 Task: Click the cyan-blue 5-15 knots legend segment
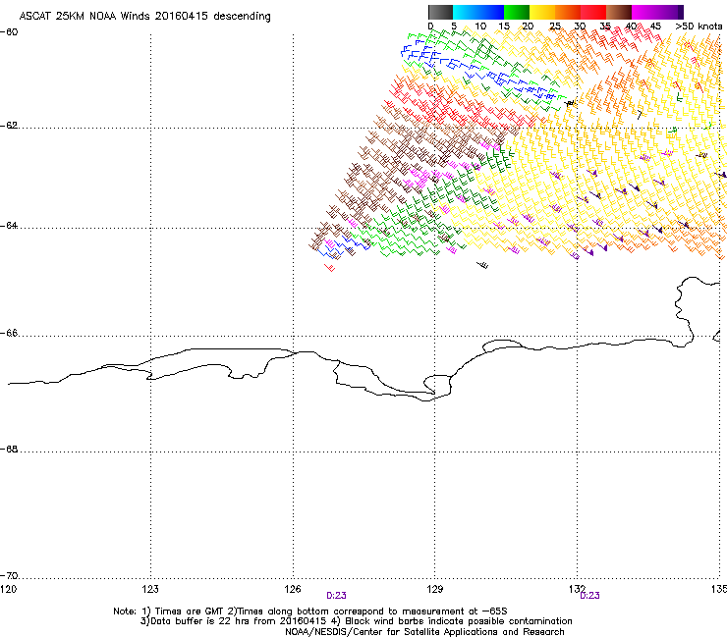point(478,12)
